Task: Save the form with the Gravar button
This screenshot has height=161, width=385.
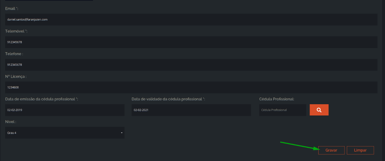Action: [331, 150]
